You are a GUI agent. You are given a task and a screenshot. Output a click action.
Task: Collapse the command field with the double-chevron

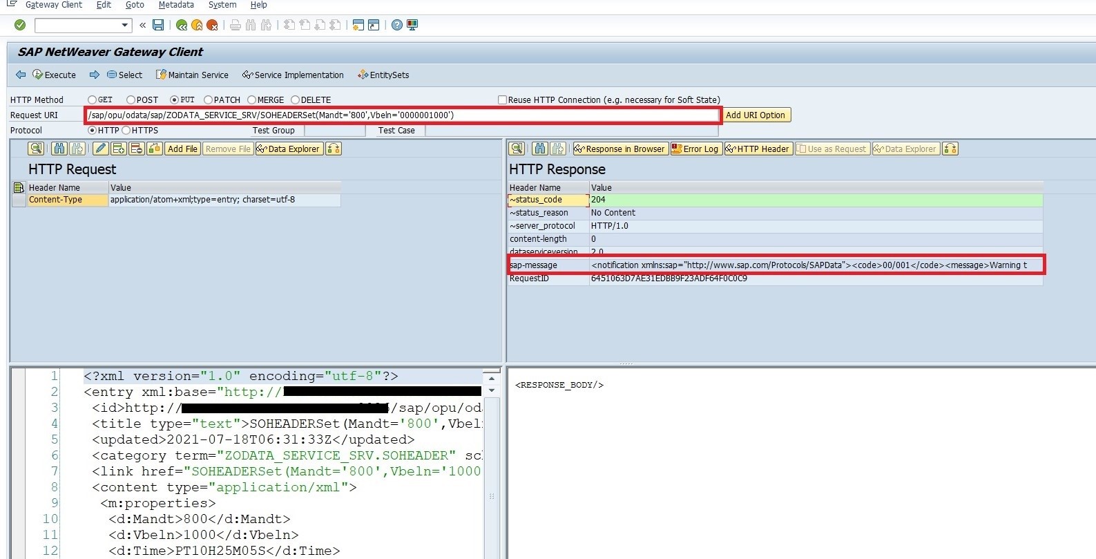142,25
